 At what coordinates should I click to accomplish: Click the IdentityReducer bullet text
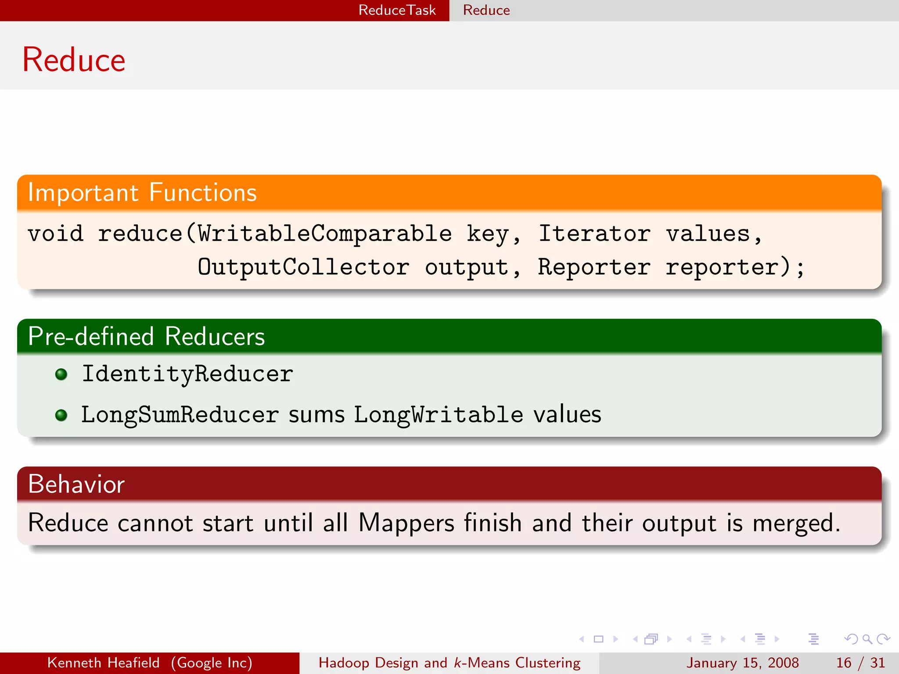[187, 374]
